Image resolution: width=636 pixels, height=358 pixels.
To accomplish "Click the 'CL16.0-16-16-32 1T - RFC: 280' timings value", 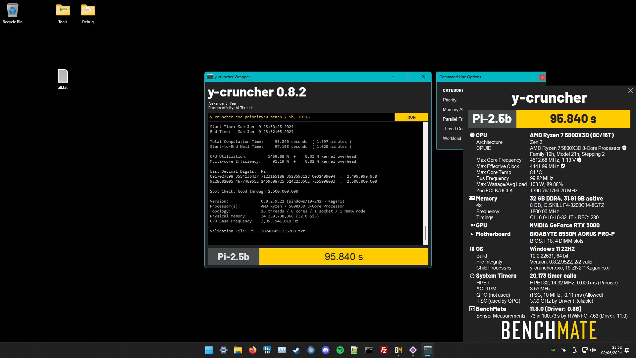I will [x=564, y=217].
